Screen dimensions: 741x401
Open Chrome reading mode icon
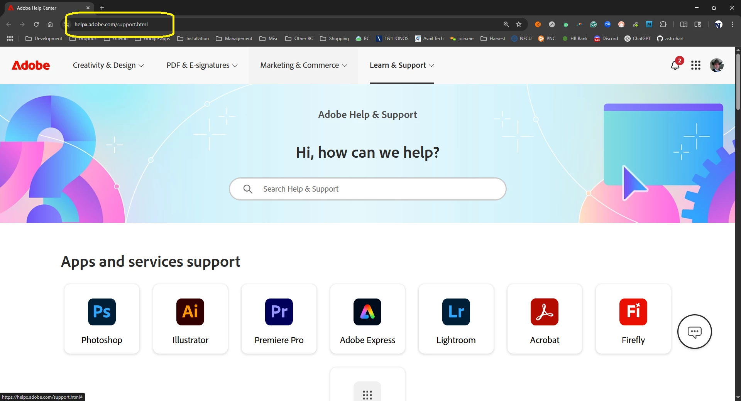(x=684, y=24)
